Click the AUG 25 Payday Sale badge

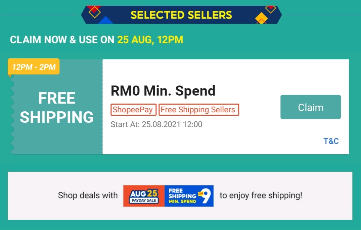pyautogui.click(x=144, y=196)
